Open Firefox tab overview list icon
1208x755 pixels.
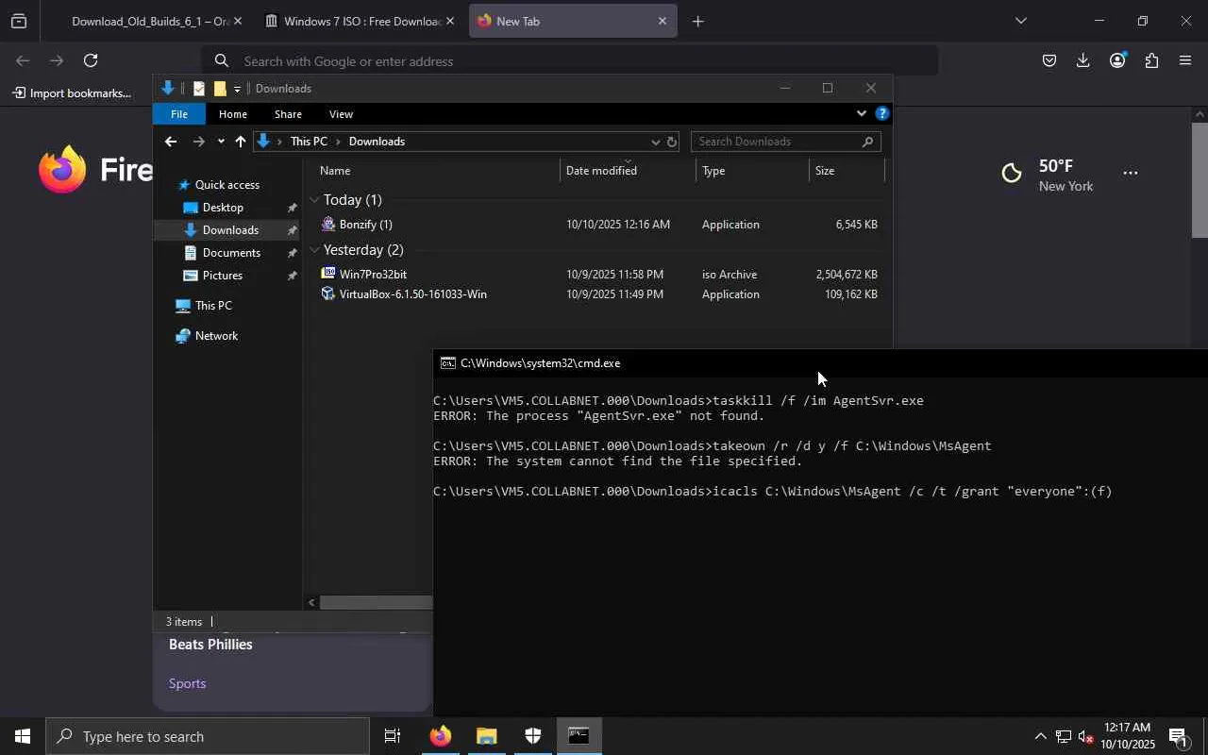(19, 21)
